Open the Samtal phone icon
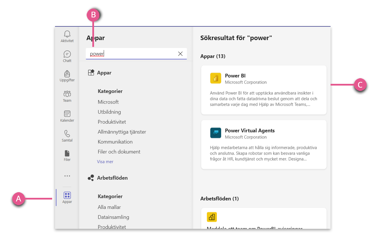This screenshot has width=375, height=247. pos(67,134)
